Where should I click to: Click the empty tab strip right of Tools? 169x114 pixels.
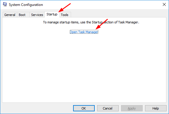pos(119,15)
